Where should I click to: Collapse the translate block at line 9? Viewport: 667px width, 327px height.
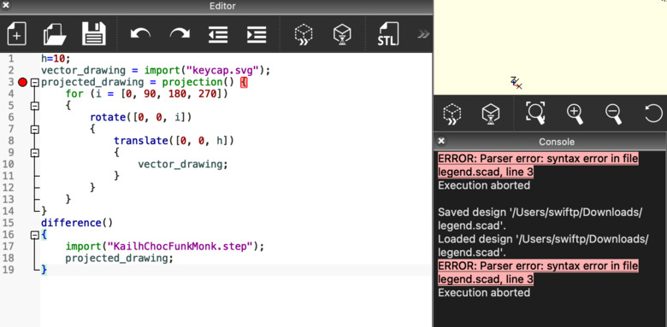pos(35,153)
